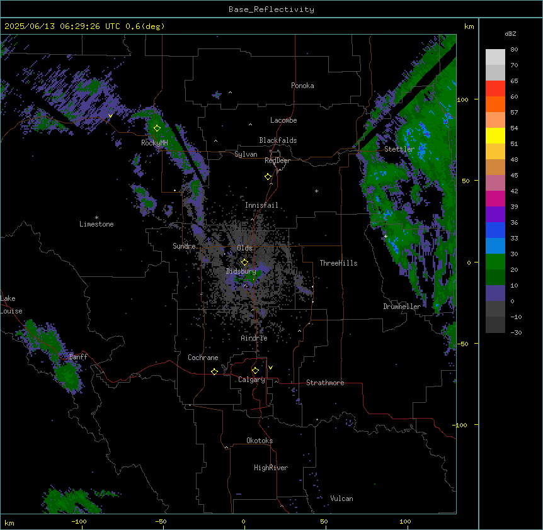The image size is (543, 530).
Task: Pick the yellow diamond marker under Cochrane
Action: pos(214,371)
